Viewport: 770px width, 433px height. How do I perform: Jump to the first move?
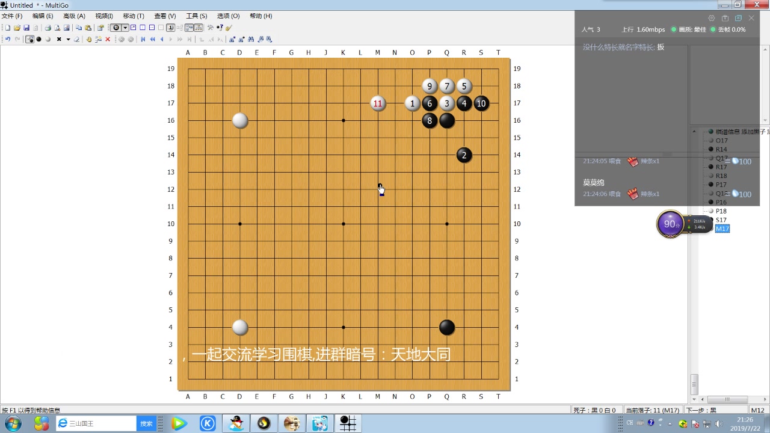pos(143,39)
